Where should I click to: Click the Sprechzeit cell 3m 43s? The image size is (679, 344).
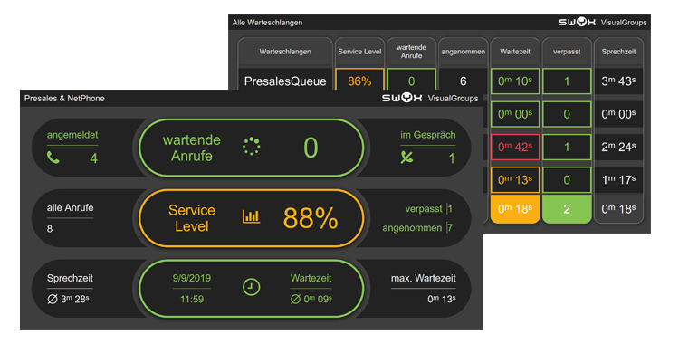point(618,81)
